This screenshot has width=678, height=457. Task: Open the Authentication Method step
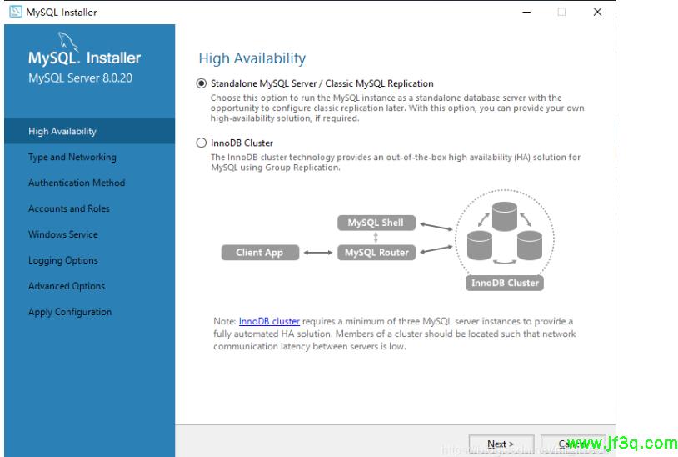77,183
